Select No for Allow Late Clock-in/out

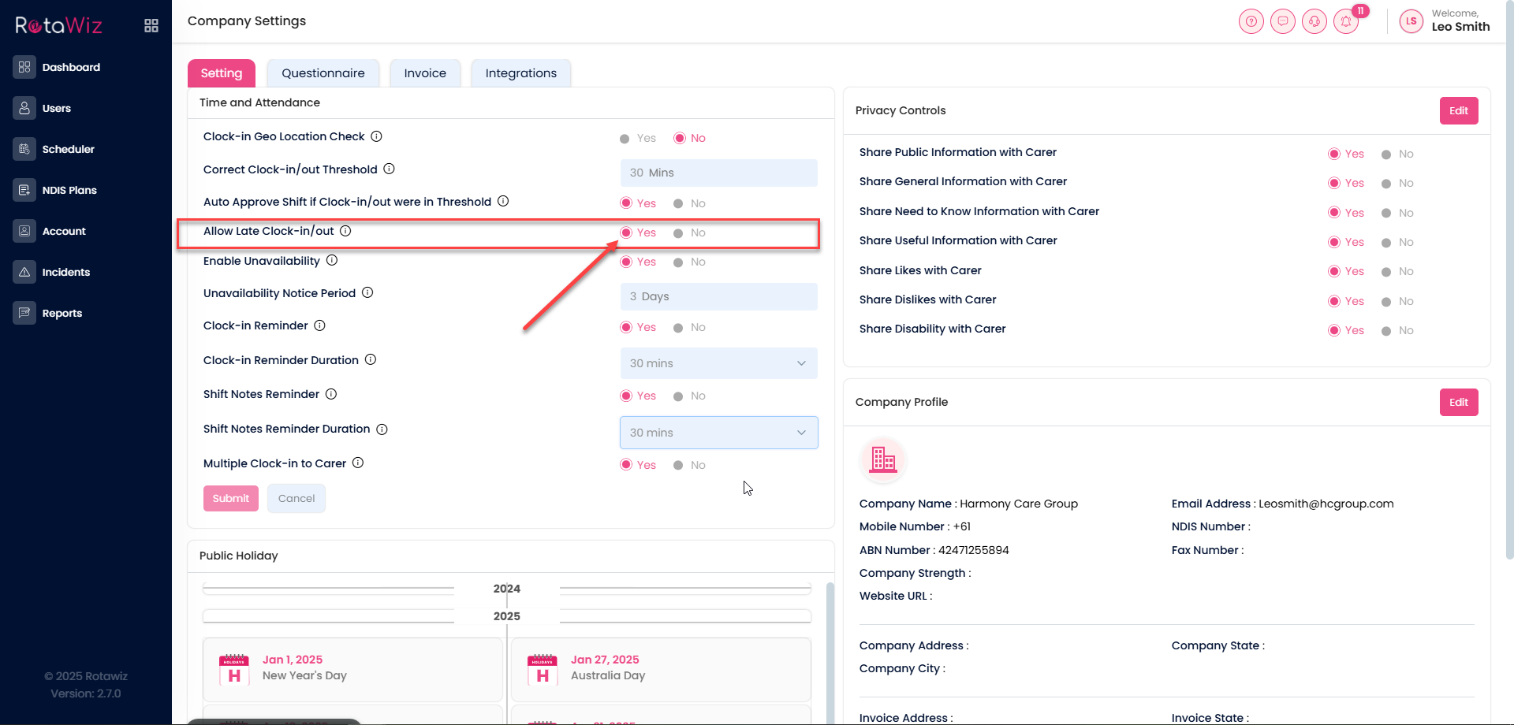click(678, 233)
